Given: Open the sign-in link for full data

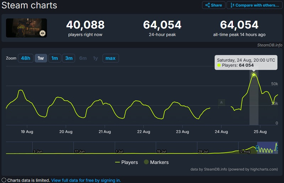Looking at the screenshot, I should (x=86, y=180).
